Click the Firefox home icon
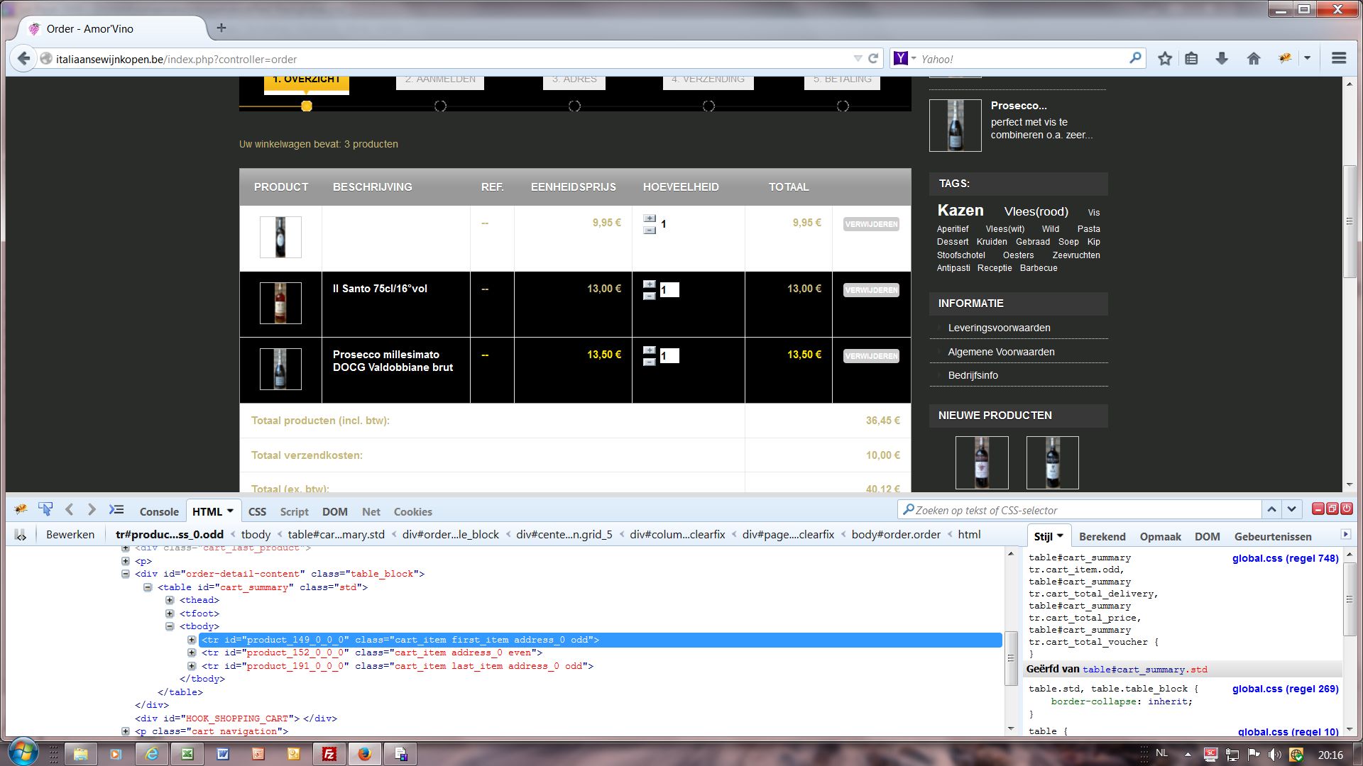The image size is (1363, 766). 1254,59
